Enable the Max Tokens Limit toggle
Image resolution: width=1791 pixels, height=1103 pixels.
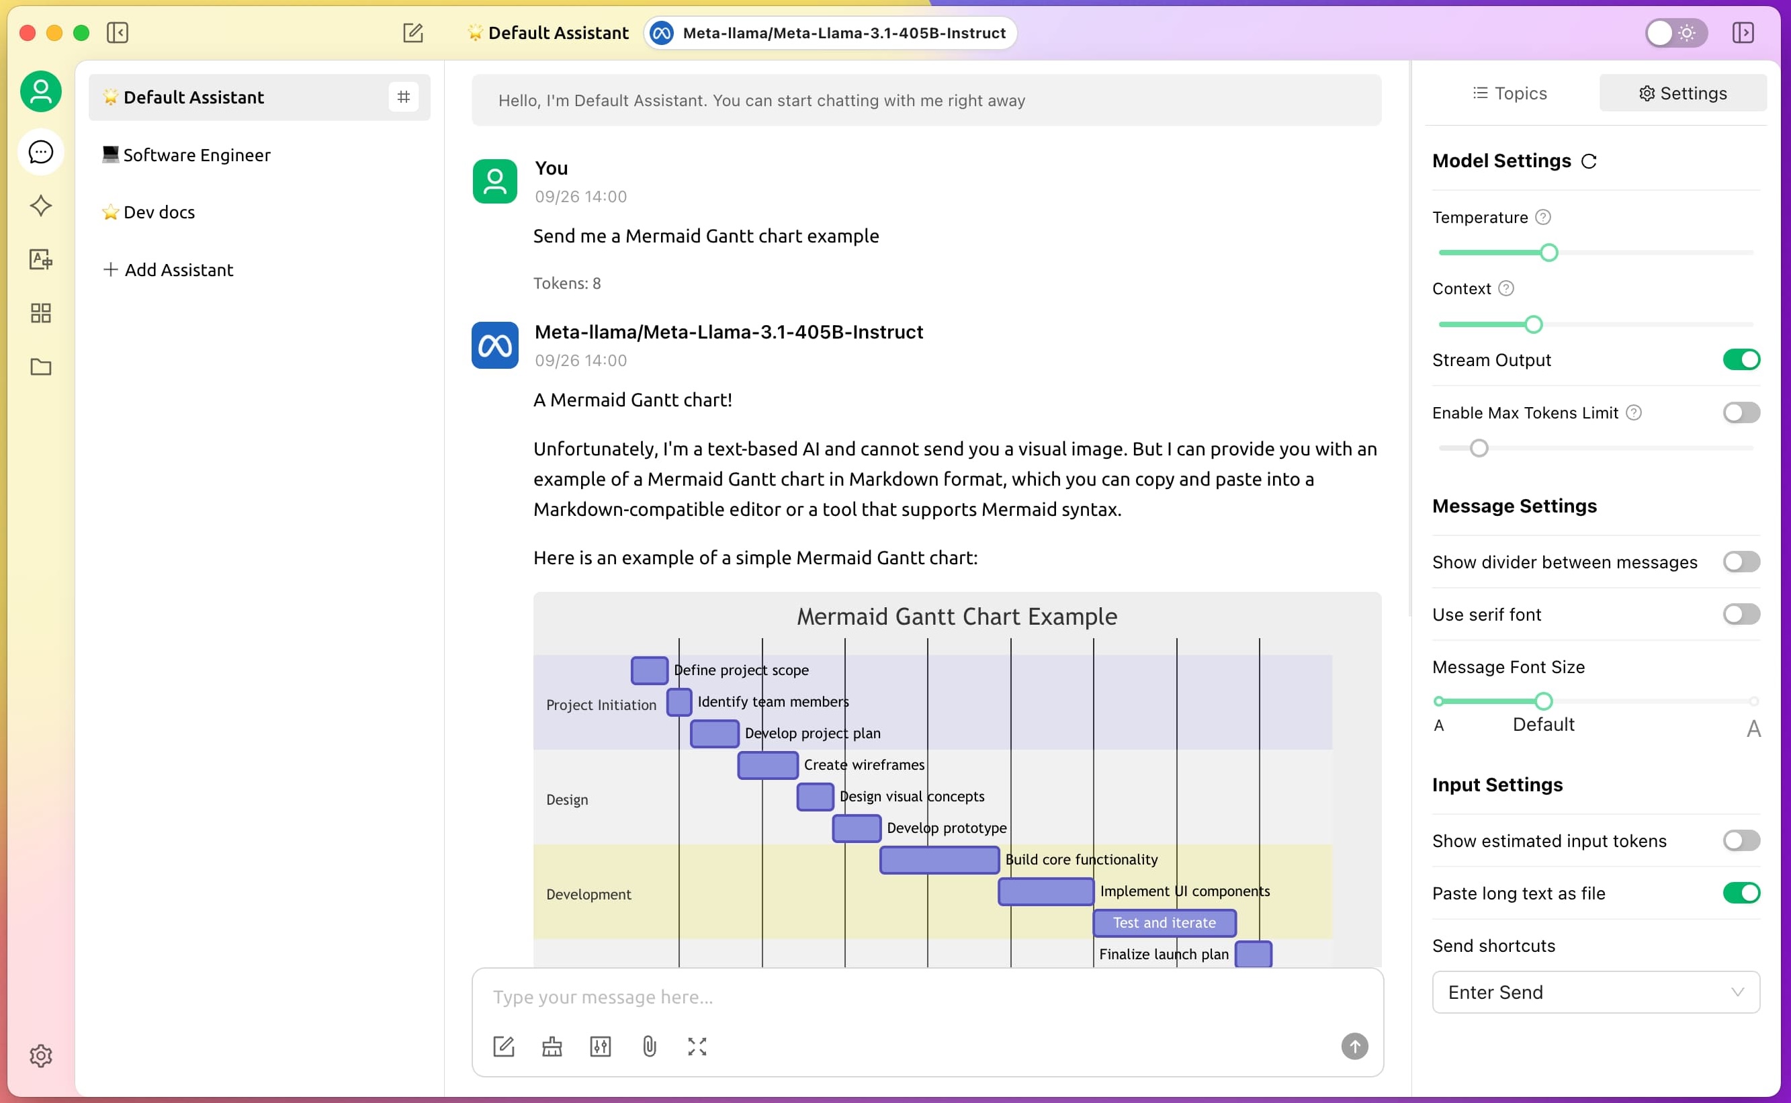[x=1741, y=413]
